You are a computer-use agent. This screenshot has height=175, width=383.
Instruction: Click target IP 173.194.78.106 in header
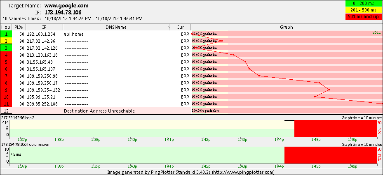[x=63, y=12]
